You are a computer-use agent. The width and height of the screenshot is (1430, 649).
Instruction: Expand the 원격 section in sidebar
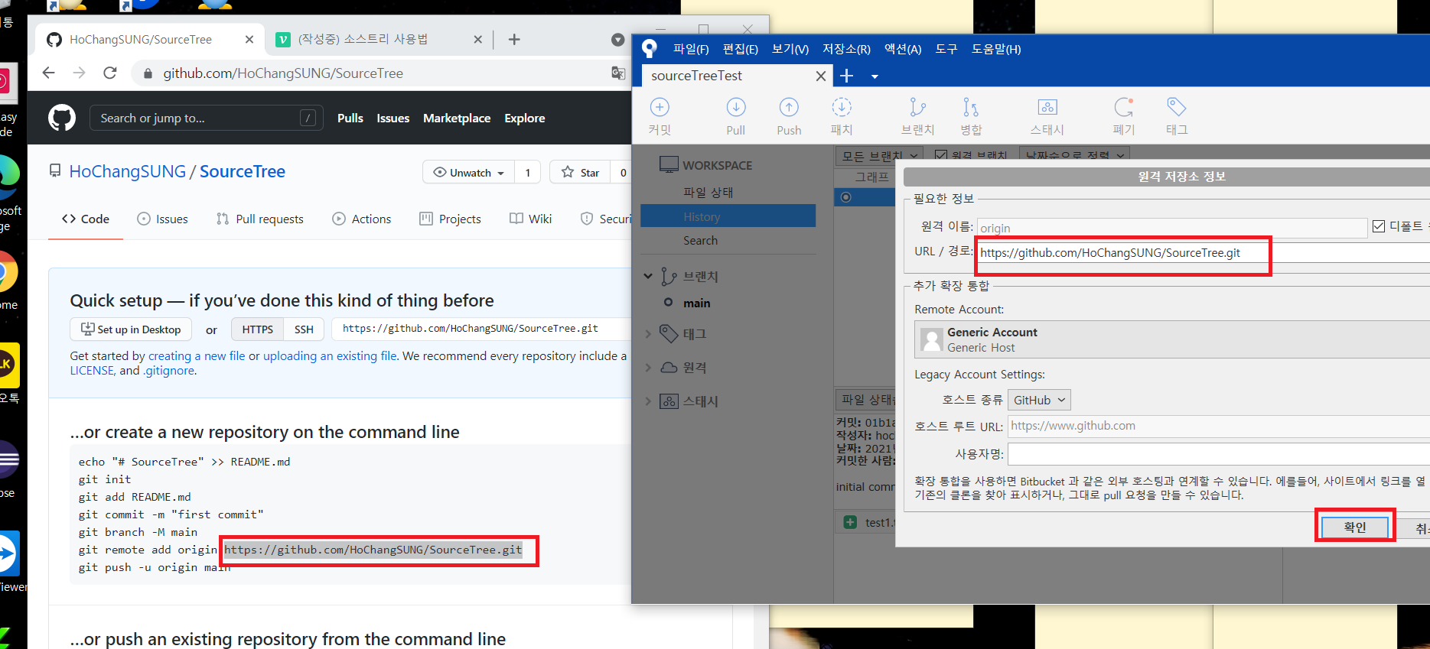tap(648, 367)
